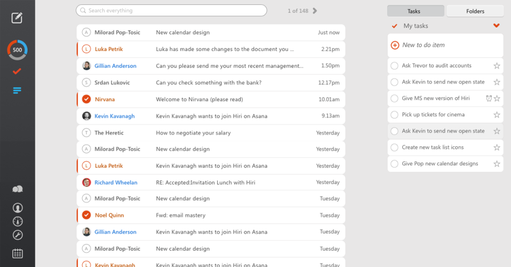Click Kevin Kavanagh's avatar on 9.13am email
Viewport: 511px width, 267px height.
coord(86,116)
